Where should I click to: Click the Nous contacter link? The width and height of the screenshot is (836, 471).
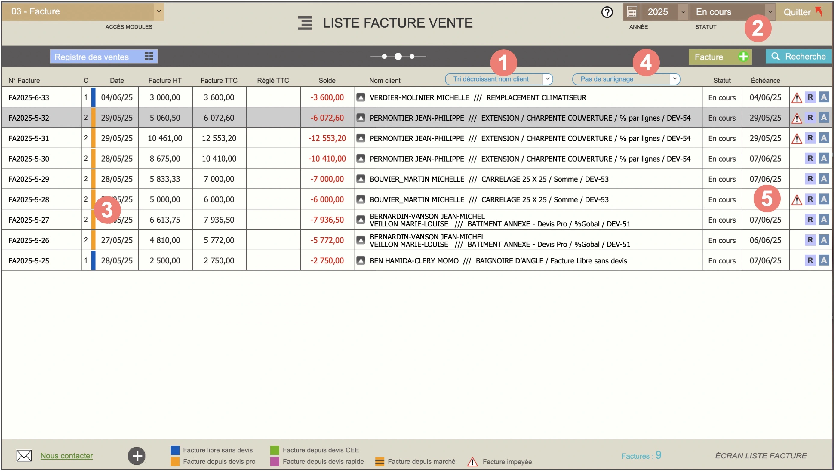pyautogui.click(x=66, y=455)
